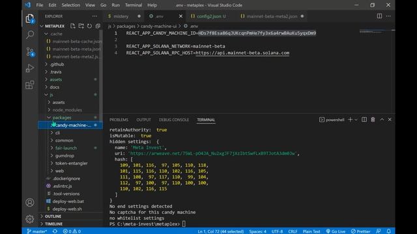The width and height of the screenshot is (417, 234).
Task: Switch to mainnet-beta-meta2.json tab
Action: point(272,16)
